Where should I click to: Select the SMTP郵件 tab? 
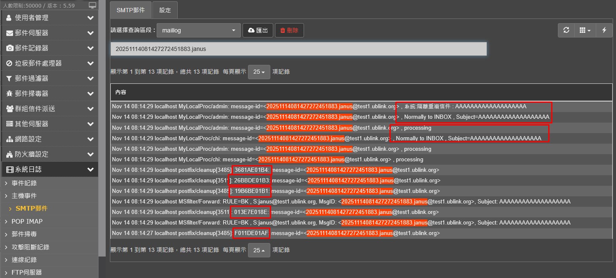coord(131,10)
